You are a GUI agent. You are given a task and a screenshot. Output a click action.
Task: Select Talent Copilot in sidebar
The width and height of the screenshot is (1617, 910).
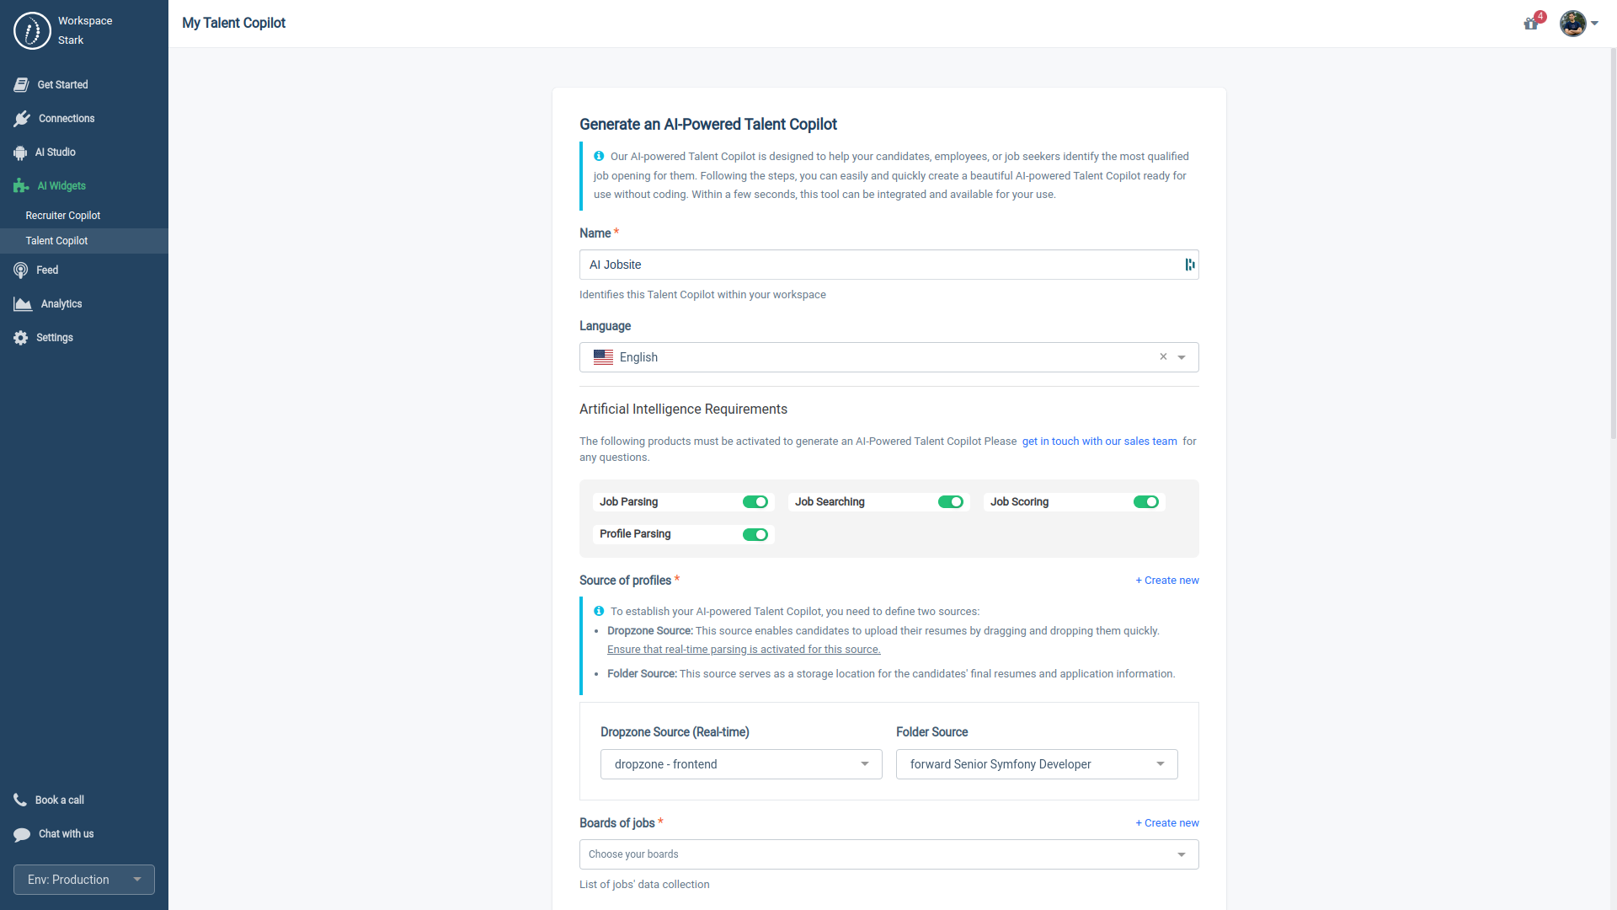(56, 240)
